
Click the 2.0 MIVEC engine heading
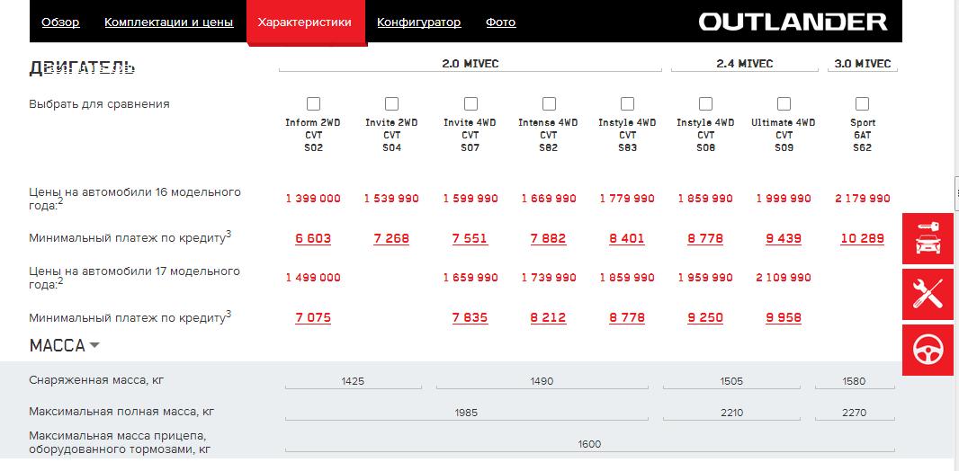coord(471,64)
